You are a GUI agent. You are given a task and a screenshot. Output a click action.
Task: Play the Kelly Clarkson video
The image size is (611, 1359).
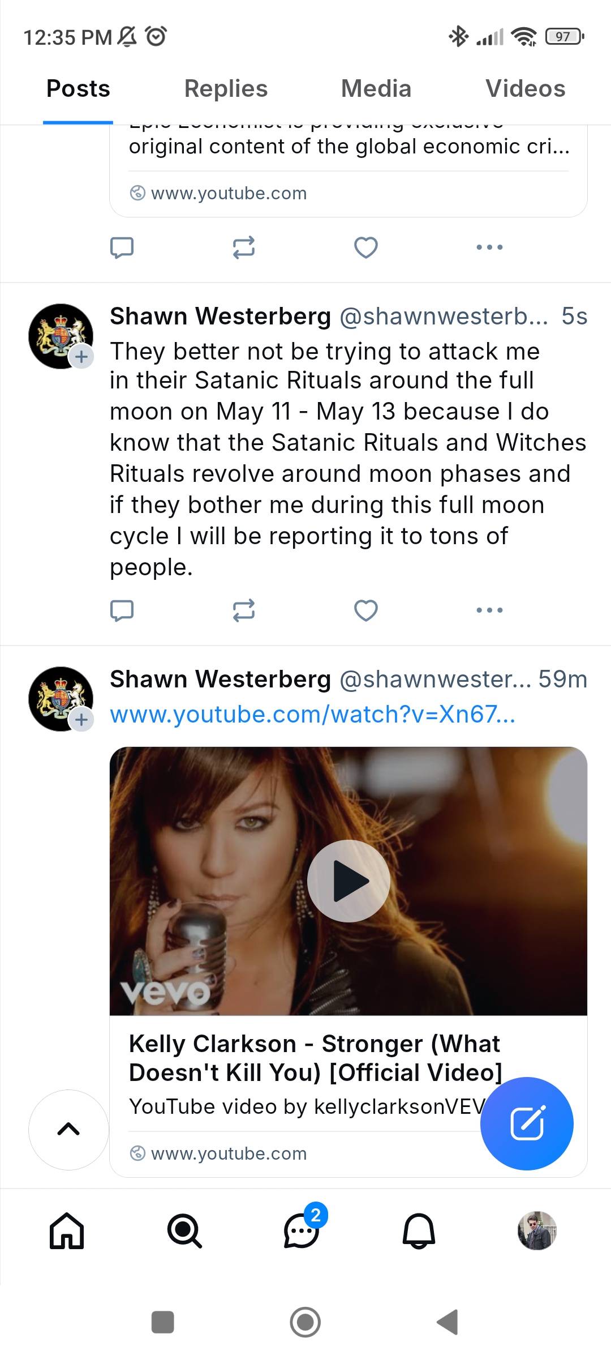pos(348,881)
